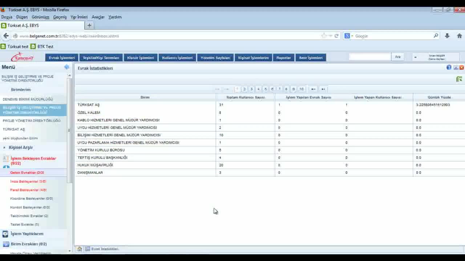Open the user profile dropdown arrow
This screenshot has width=465, height=261.
(415, 58)
